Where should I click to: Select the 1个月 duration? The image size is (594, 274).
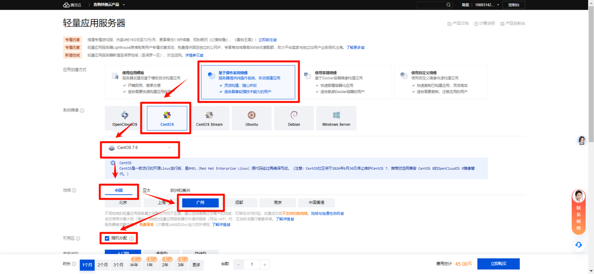[87, 265]
